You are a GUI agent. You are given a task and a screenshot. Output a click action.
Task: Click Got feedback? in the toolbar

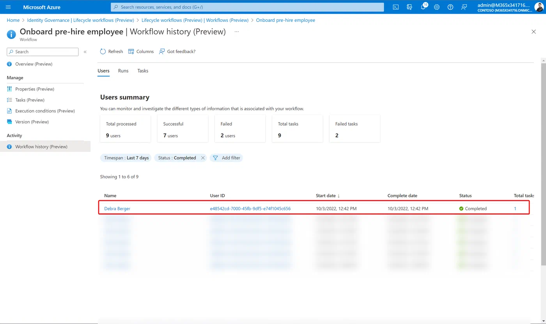tap(177, 52)
